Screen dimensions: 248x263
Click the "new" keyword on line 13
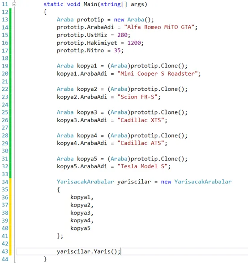[x=119, y=20]
